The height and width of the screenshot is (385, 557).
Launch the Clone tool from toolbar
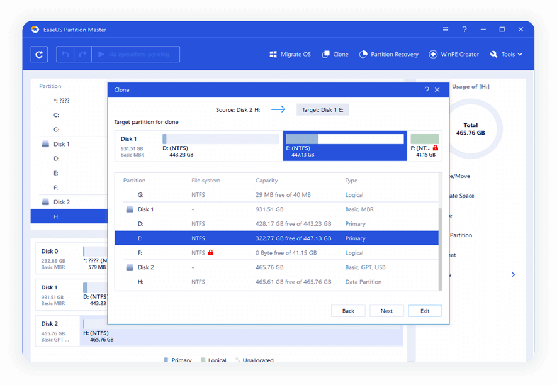(335, 55)
